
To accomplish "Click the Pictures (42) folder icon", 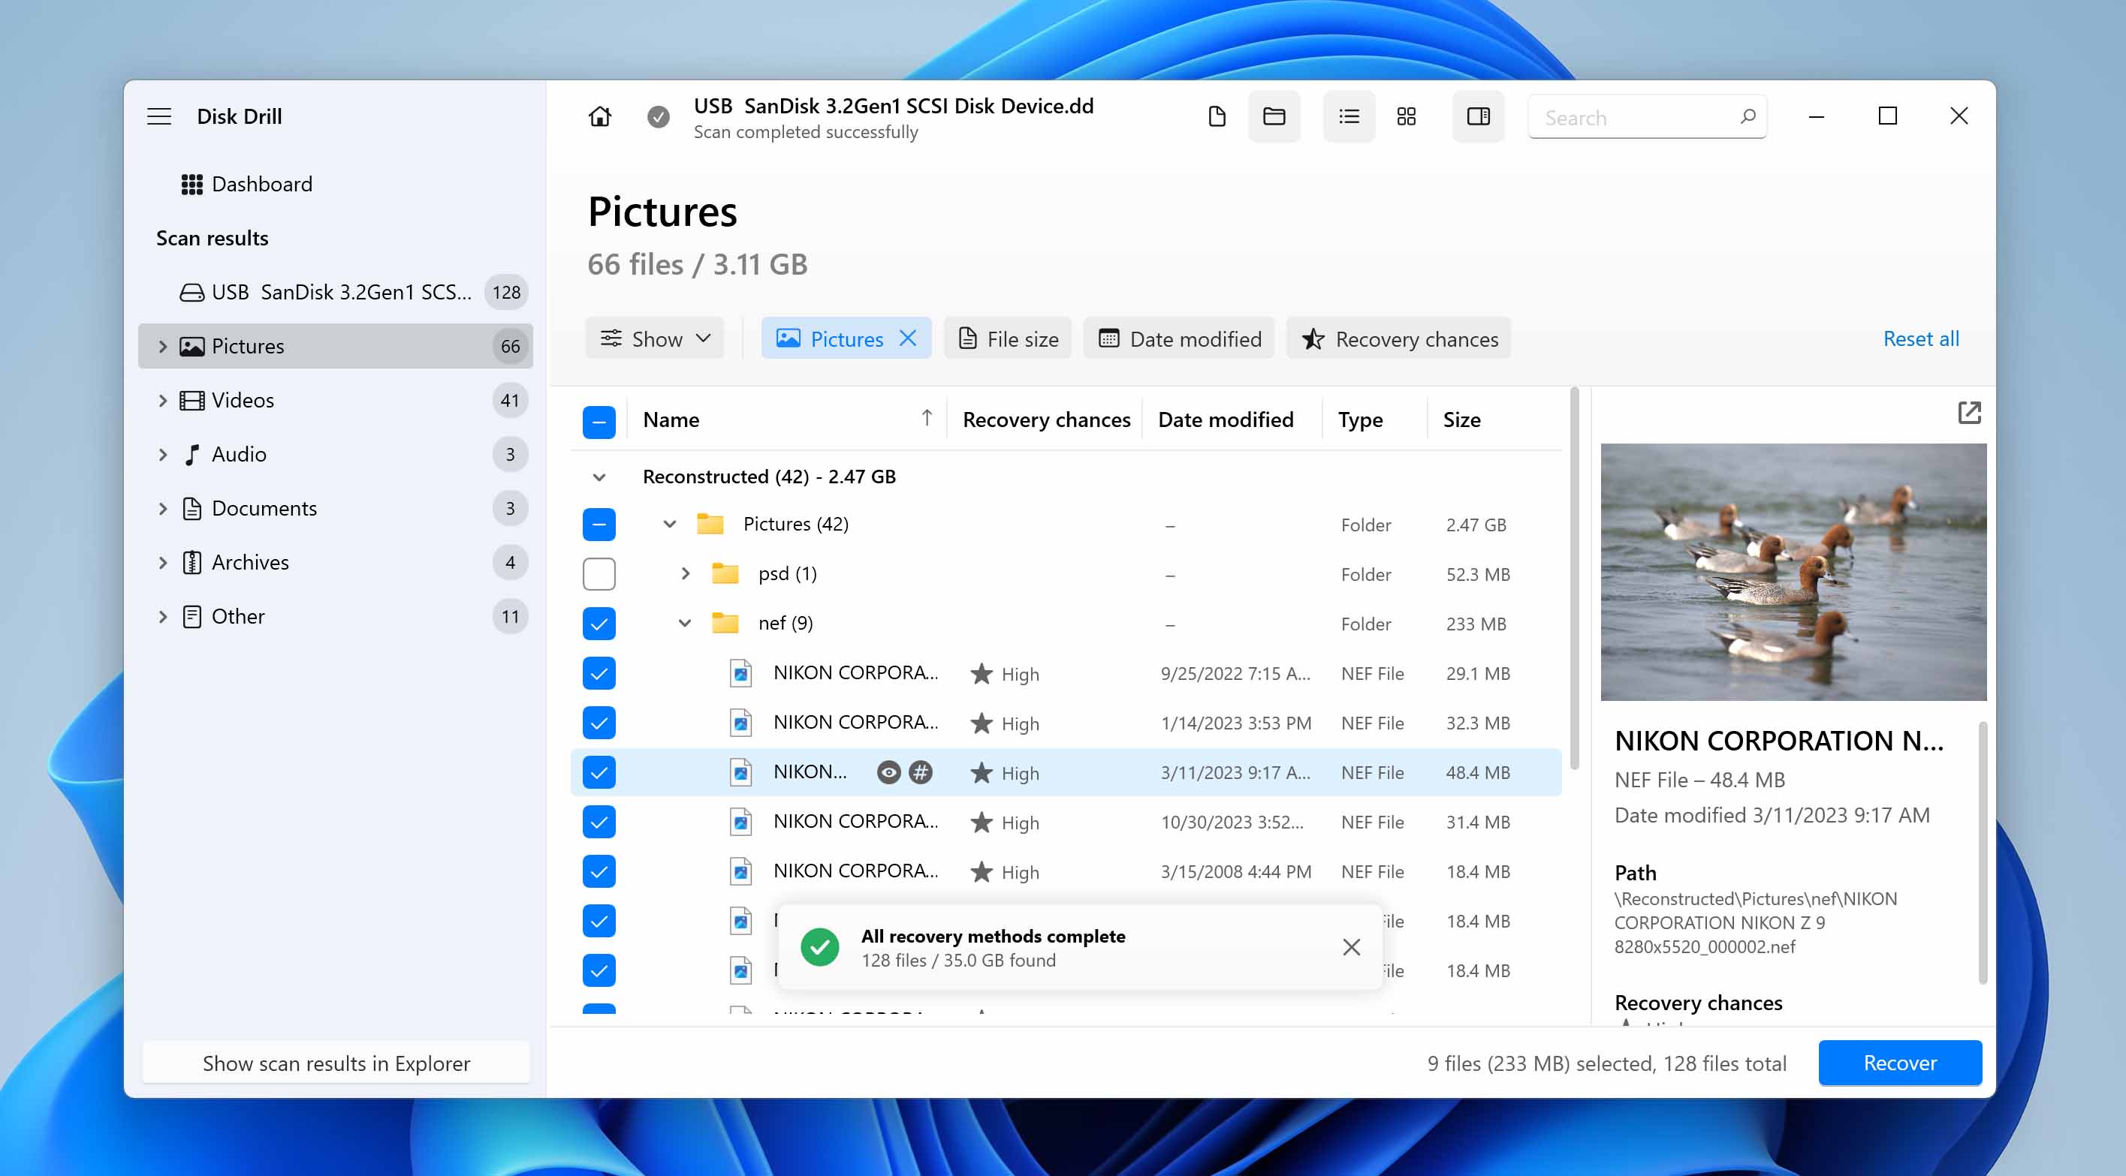I will tap(710, 524).
